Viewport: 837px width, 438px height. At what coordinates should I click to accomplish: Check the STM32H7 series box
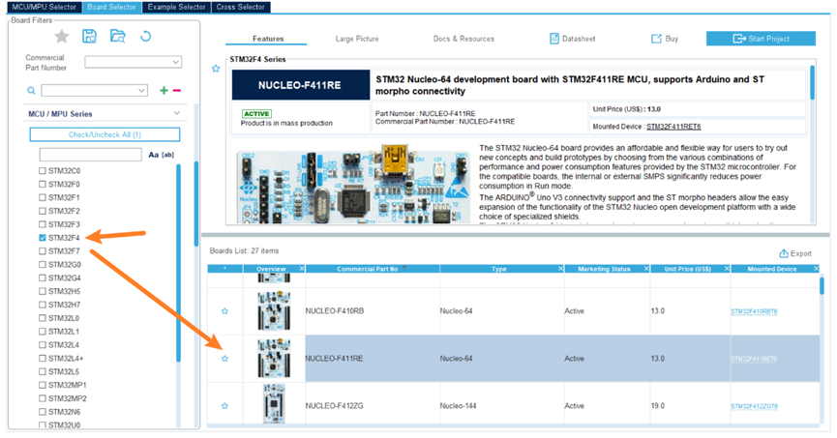tap(43, 305)
